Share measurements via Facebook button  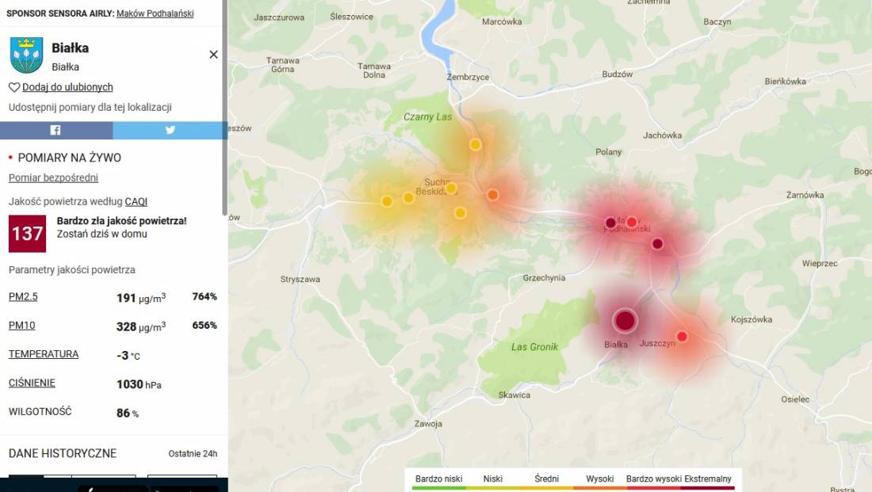click(56, 130)
